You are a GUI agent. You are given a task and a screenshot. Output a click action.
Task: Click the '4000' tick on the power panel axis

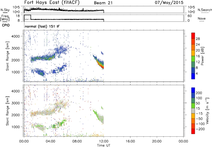[x=16, y=36]
